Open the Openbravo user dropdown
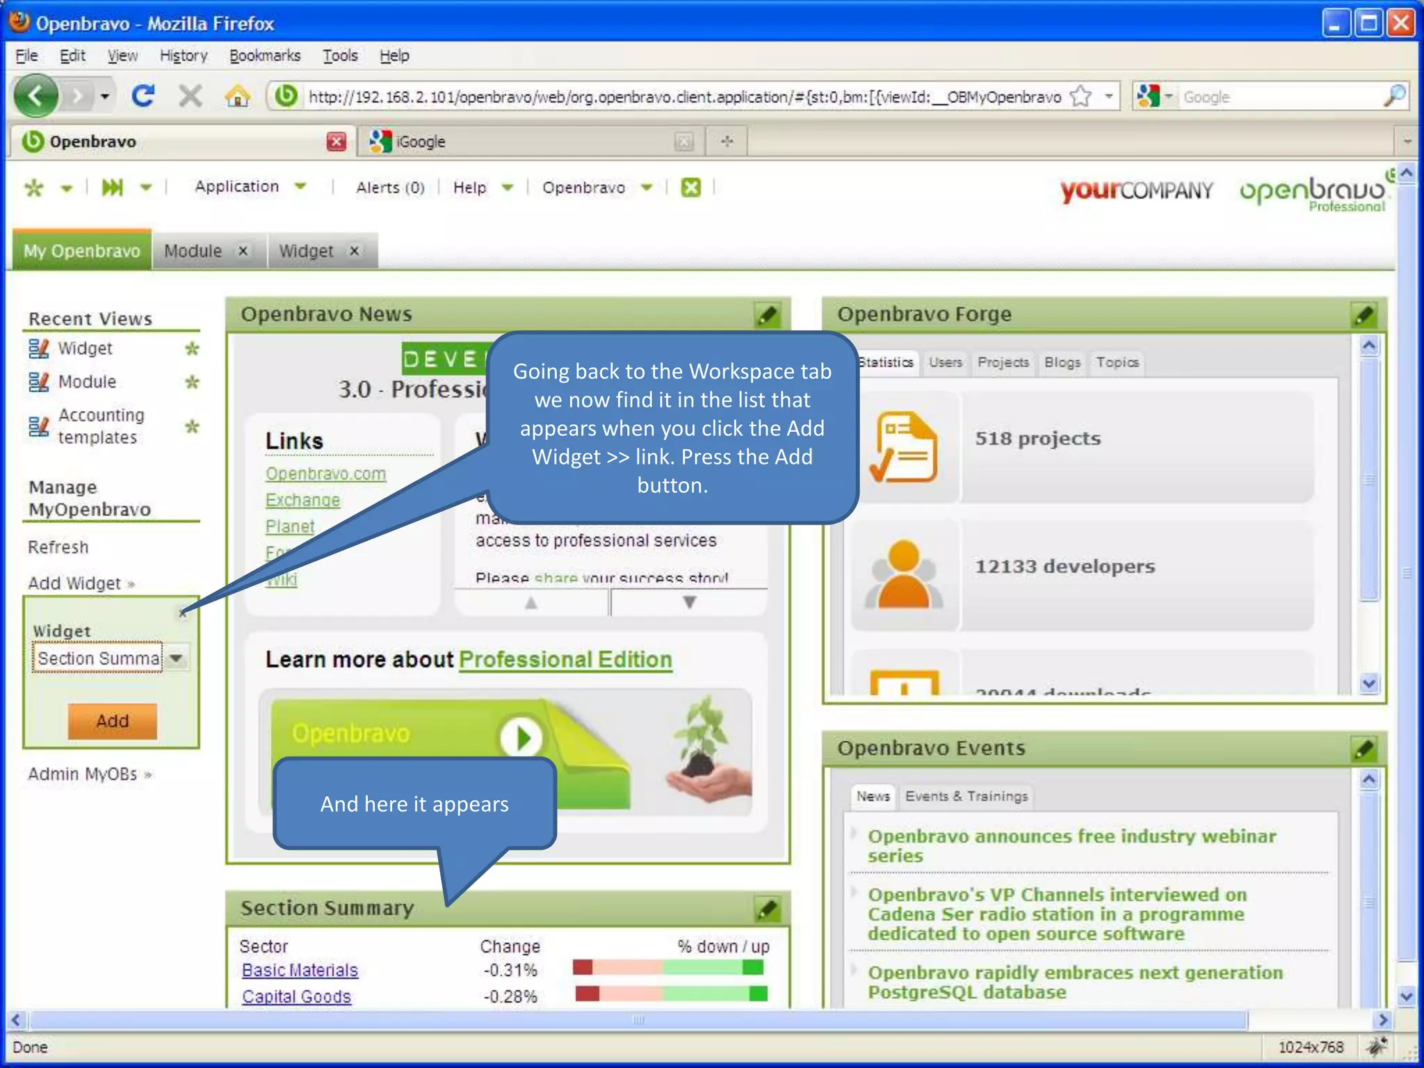Viewport: 1424px width, 1068px height. [647, 187]
